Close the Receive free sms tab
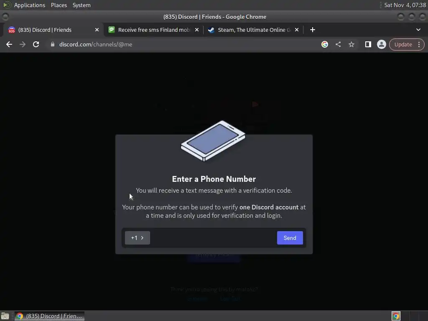The image size is (428, 321). point(197,30)
